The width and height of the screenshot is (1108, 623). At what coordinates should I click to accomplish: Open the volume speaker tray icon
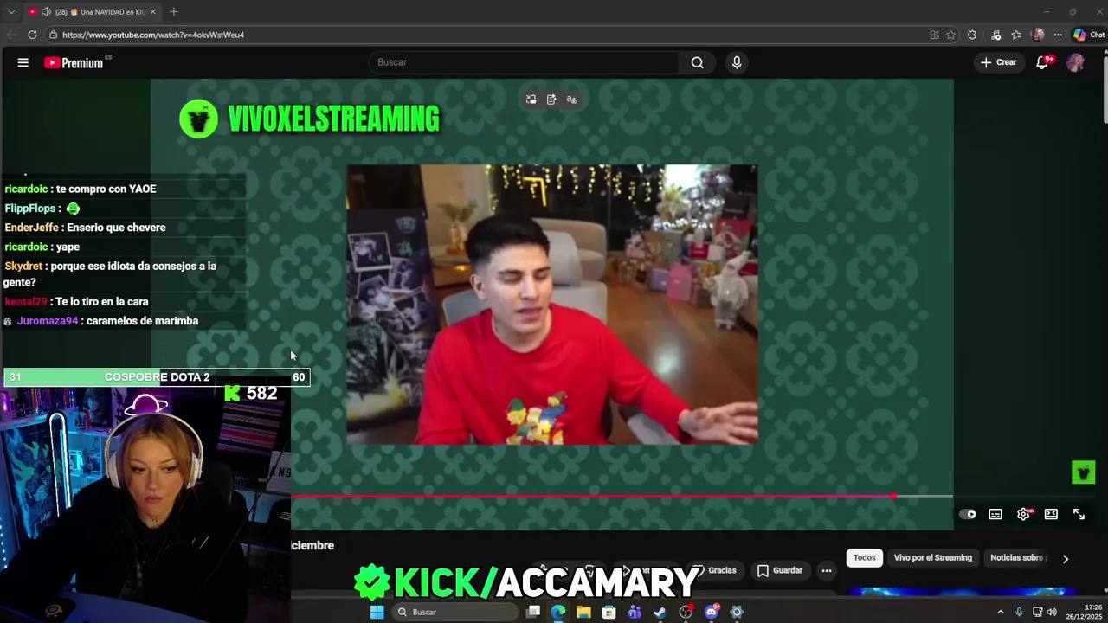(x=1052, y=612)
